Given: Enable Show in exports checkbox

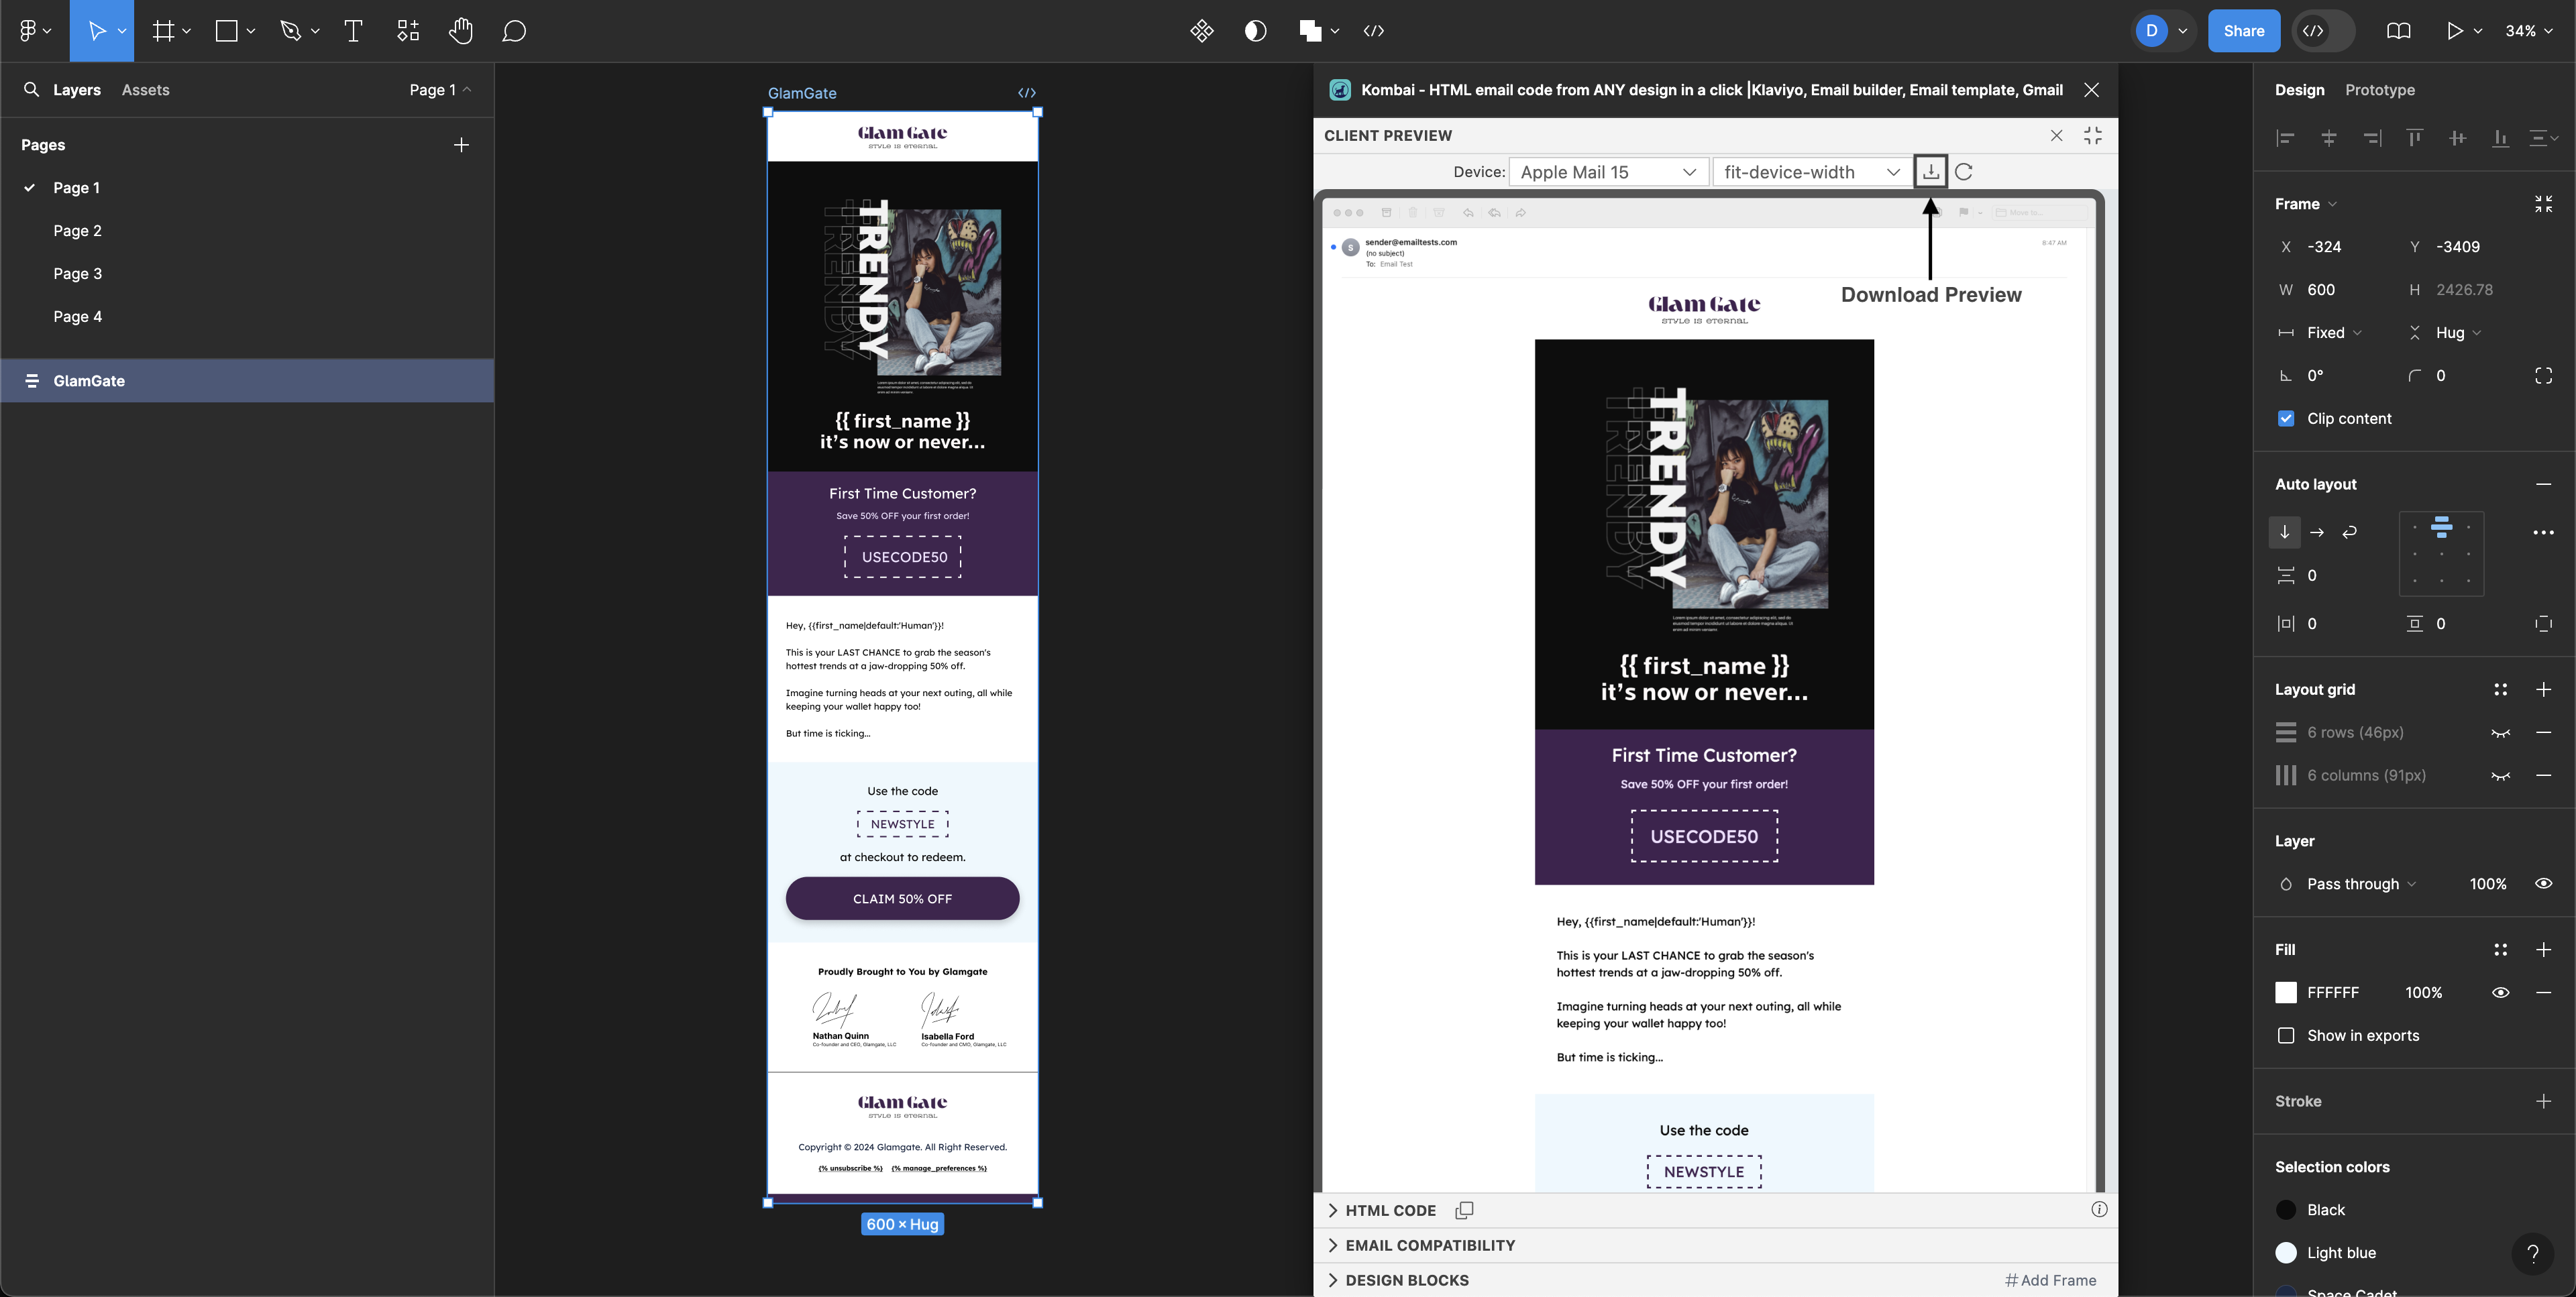Looking at the screenshot, I should click(x=2286, y=1035).
